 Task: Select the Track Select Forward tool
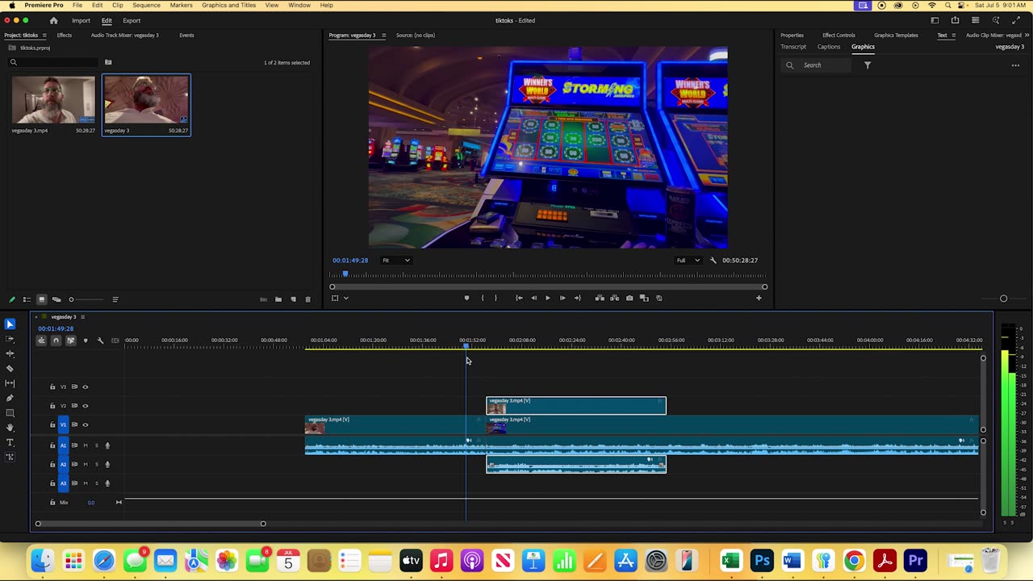click(10, 339)
